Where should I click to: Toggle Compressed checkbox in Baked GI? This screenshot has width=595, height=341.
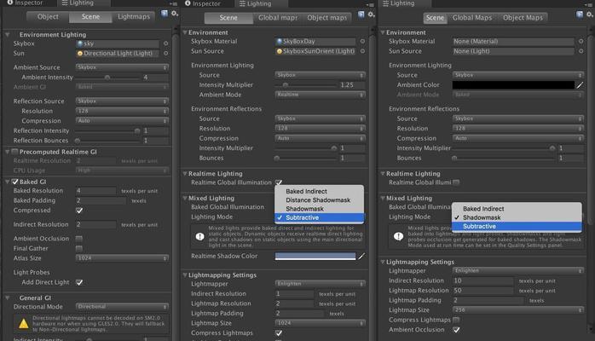click(x=79, y=210)
